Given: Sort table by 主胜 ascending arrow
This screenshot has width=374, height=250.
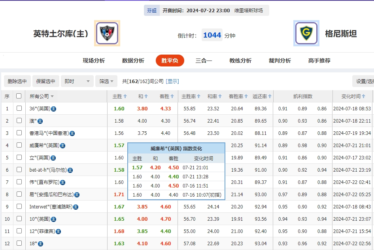Looking at the screenshot, I should click(x=126, y=96).
